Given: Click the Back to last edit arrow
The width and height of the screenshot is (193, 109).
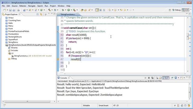Looking at the screenshot, I should point(121,10).
